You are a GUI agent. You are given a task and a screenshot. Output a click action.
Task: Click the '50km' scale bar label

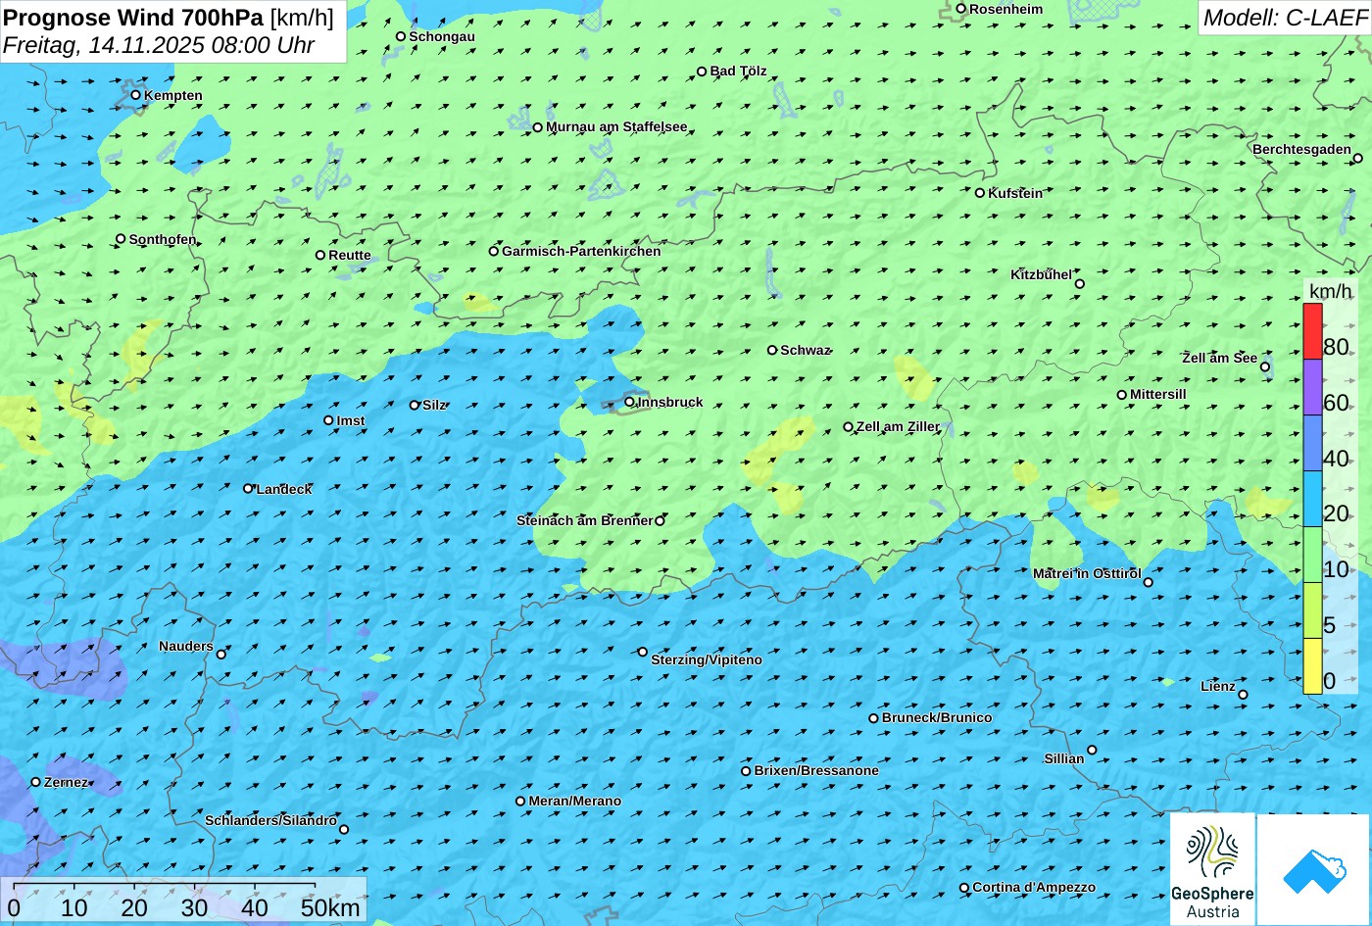[x=330, y=908]
